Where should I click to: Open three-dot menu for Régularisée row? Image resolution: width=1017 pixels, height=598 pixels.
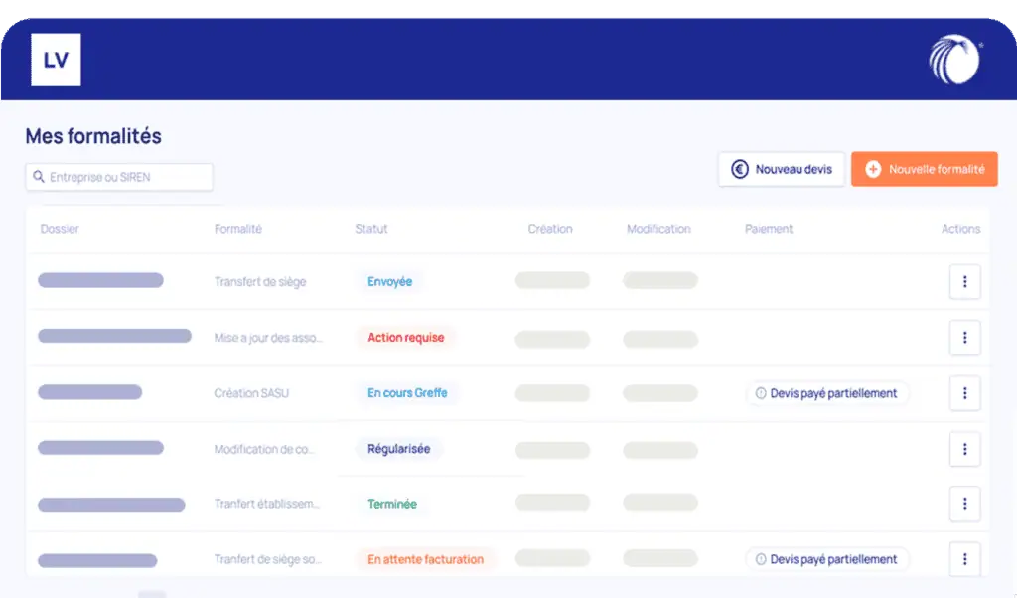point(964,449)
